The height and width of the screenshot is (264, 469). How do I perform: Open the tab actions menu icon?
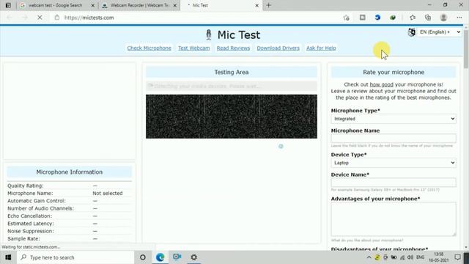point(8,5)
